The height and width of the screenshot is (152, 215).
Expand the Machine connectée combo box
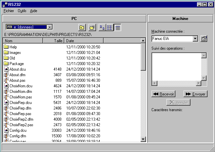point(195,39)
